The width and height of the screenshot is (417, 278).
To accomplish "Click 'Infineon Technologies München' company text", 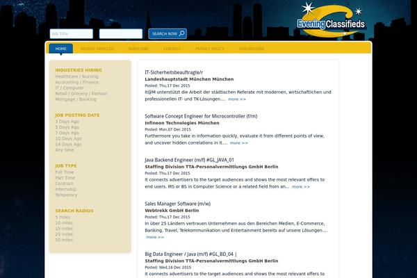I will [182, 123].
